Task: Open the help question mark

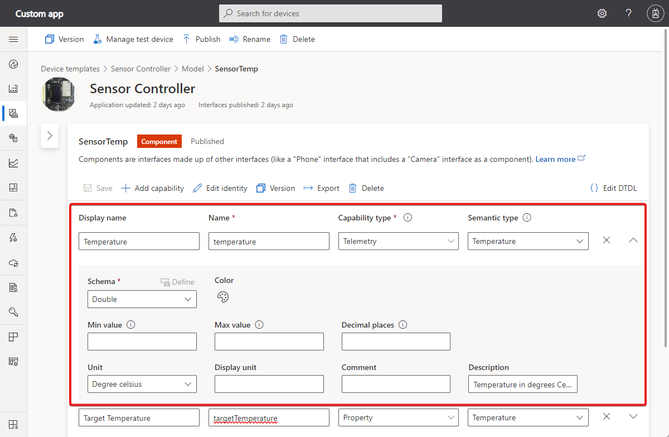Action: (628, 13)
